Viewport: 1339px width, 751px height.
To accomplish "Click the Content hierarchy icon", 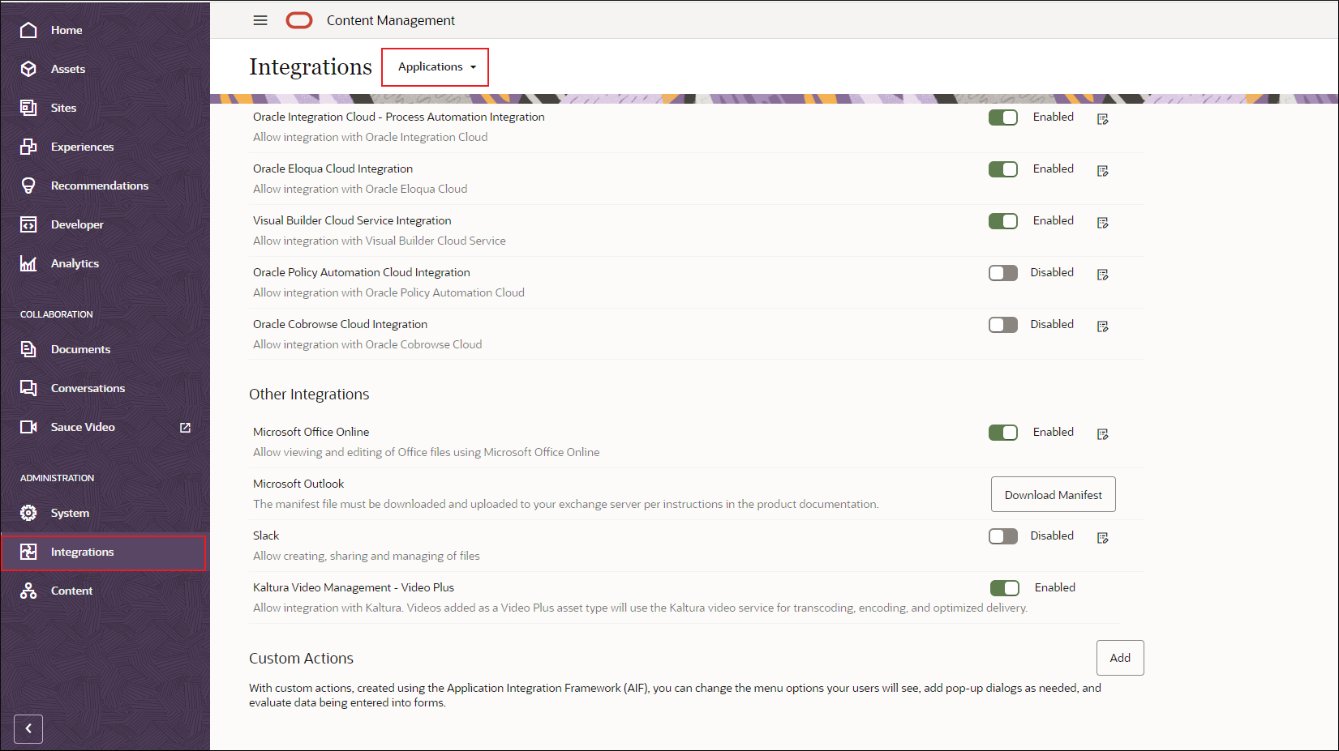I will (x=28, y=591).
